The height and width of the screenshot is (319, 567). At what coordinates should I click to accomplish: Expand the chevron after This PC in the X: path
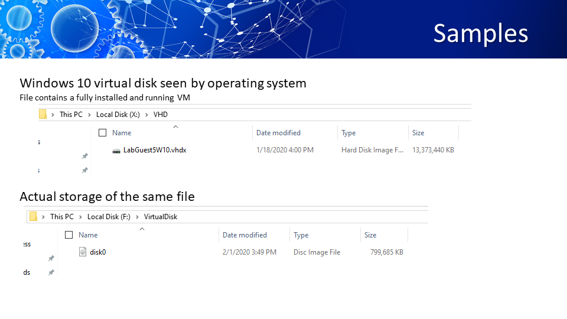click(x=89, y=115)
